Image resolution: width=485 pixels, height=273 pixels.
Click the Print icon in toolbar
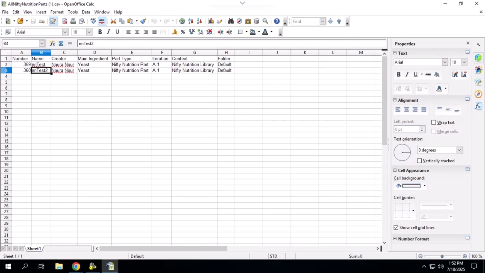pyautogui.click(x=73, y=21)
